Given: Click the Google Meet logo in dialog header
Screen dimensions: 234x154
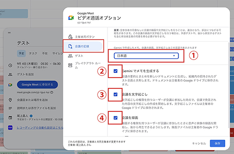Looking at the screenshot, I should 71,18.
